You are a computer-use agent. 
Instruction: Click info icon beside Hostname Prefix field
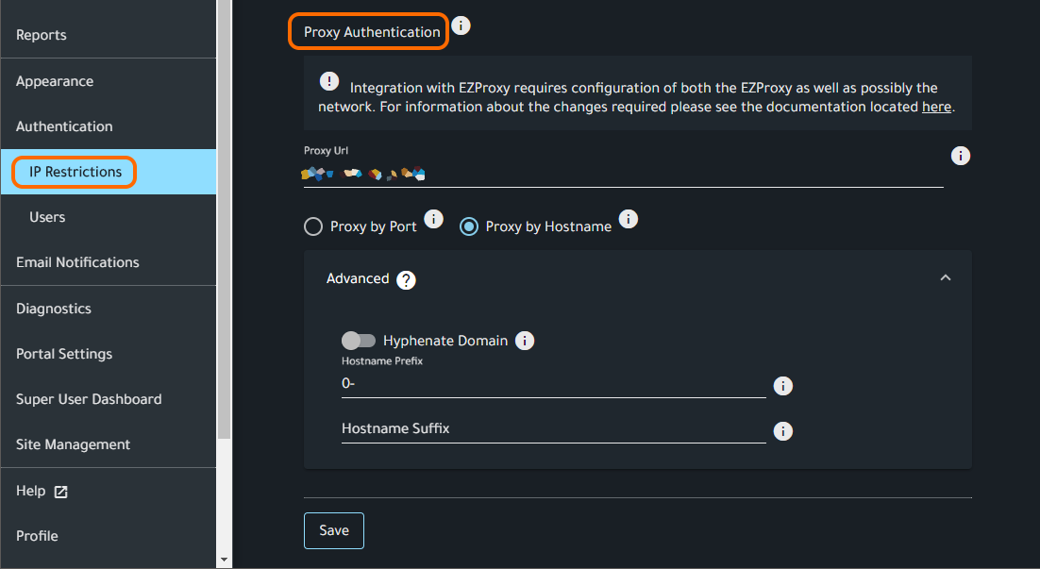point(782,386)
